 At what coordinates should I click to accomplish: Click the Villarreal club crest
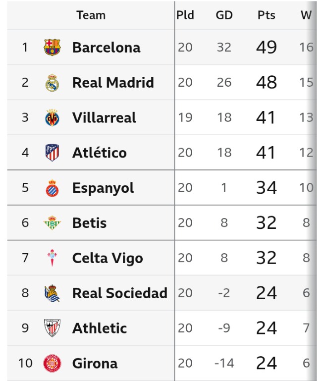click(52, 118)
